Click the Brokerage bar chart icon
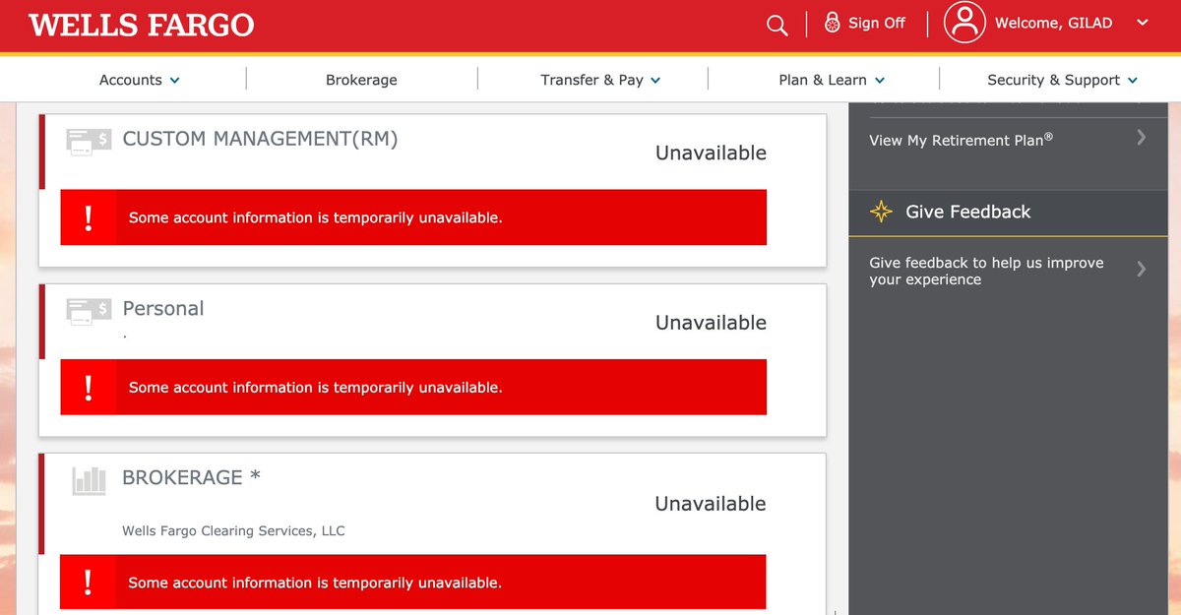This screenshot has height=615, width=1181. (x=89, y=480)
